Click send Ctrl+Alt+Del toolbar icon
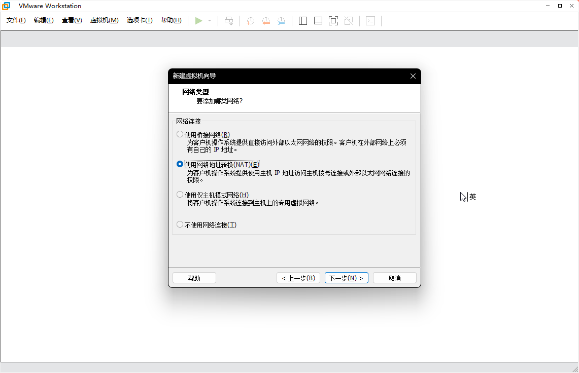The width and height of the screenshot is (579, 373). click(x=229, y=21)
